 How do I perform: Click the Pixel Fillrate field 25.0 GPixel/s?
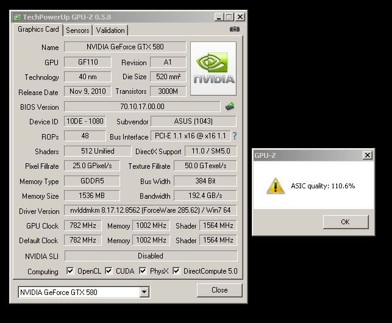[x=92, y=166]
